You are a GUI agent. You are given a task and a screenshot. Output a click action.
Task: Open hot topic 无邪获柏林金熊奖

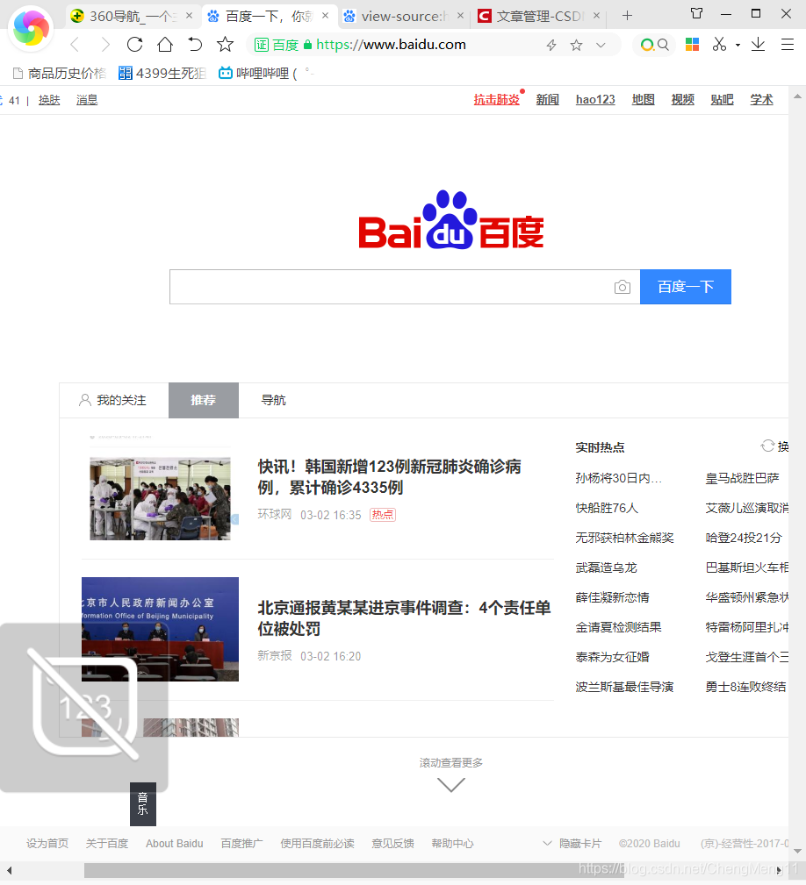coord(624,538)
